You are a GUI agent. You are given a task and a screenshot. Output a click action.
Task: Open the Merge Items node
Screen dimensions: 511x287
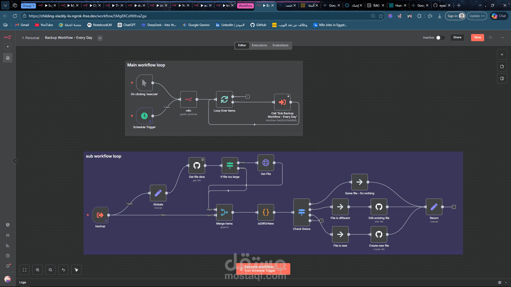click(x=224, y=212)
